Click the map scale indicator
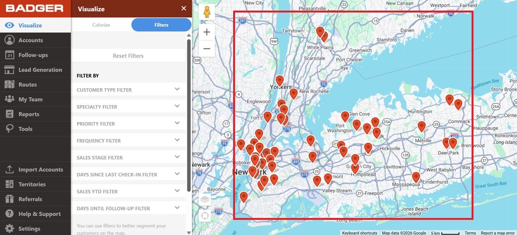Viewport: 517px width, 235px height. click(445, 233)
